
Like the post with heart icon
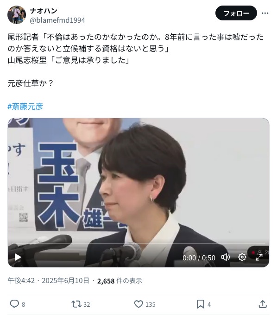(138, 304)
